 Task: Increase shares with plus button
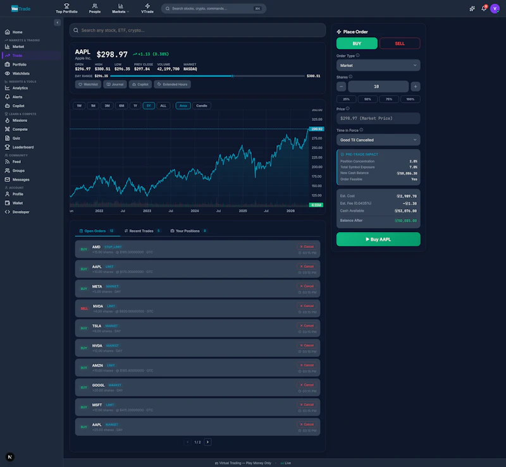pyautogui.click(x=416, y=87)
